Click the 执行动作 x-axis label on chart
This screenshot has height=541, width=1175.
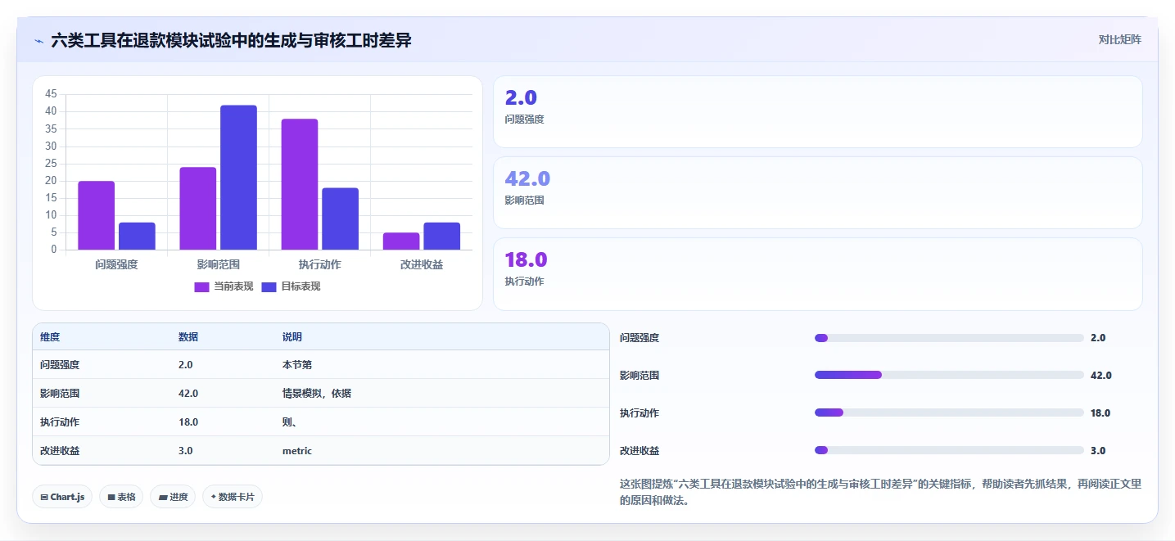pyautogui.click(x=319, y=264)
